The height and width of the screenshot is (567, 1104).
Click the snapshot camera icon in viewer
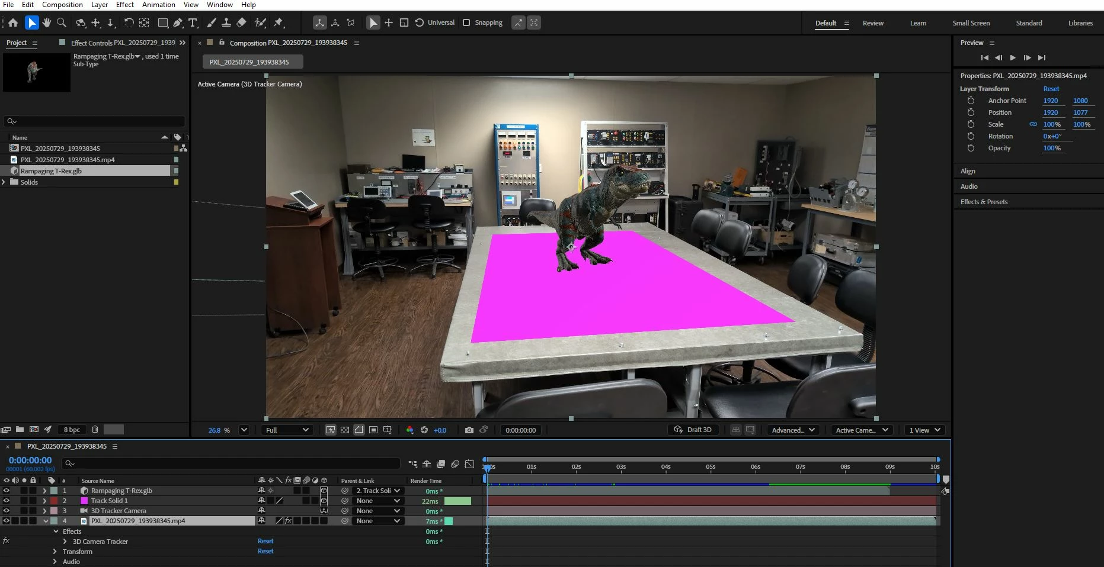[469, 430]
